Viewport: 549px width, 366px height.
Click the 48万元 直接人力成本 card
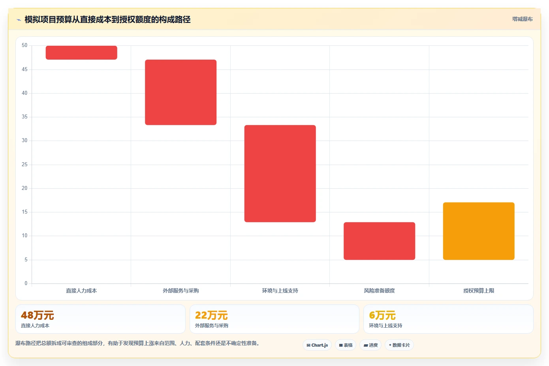100,319
